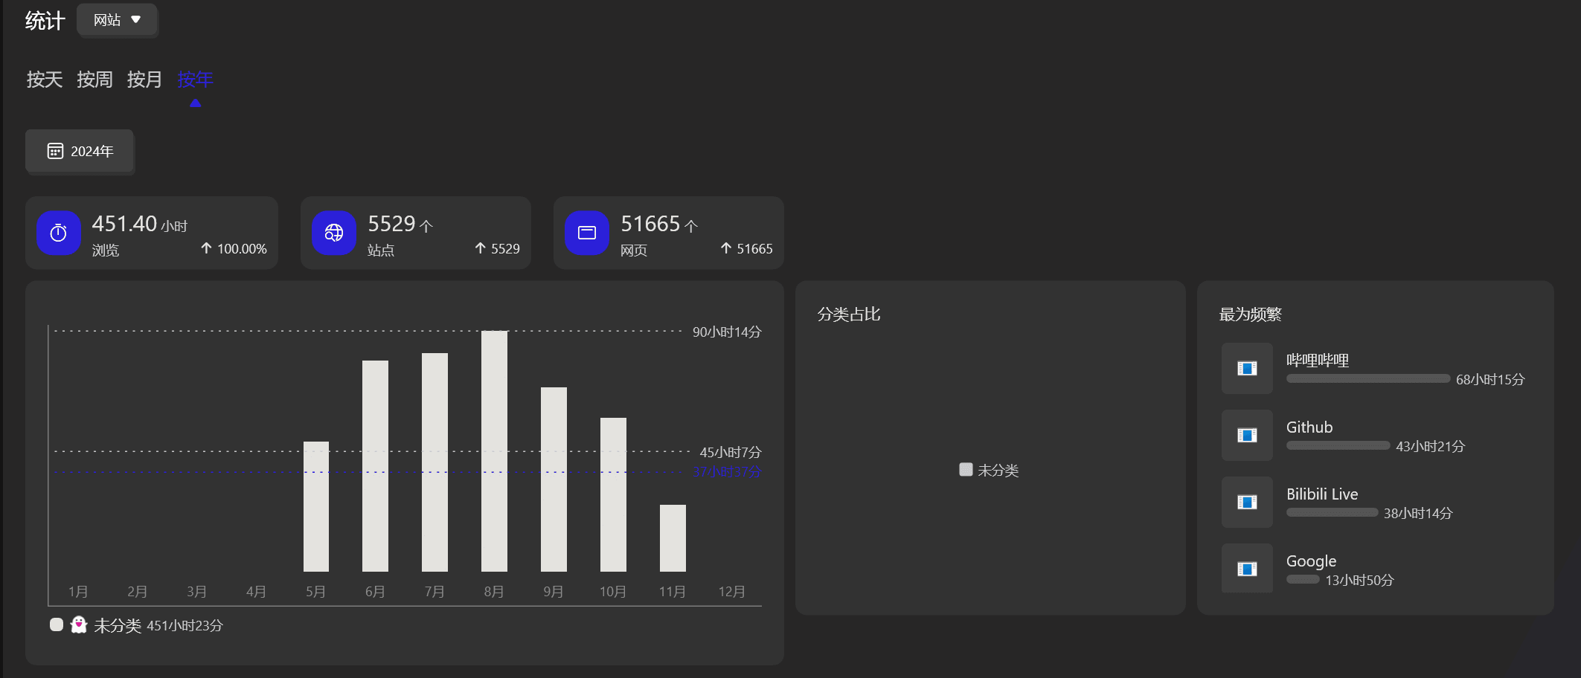Click the 11月 bar in the chart
1581x678 pixels.
(x=673, y=538)
